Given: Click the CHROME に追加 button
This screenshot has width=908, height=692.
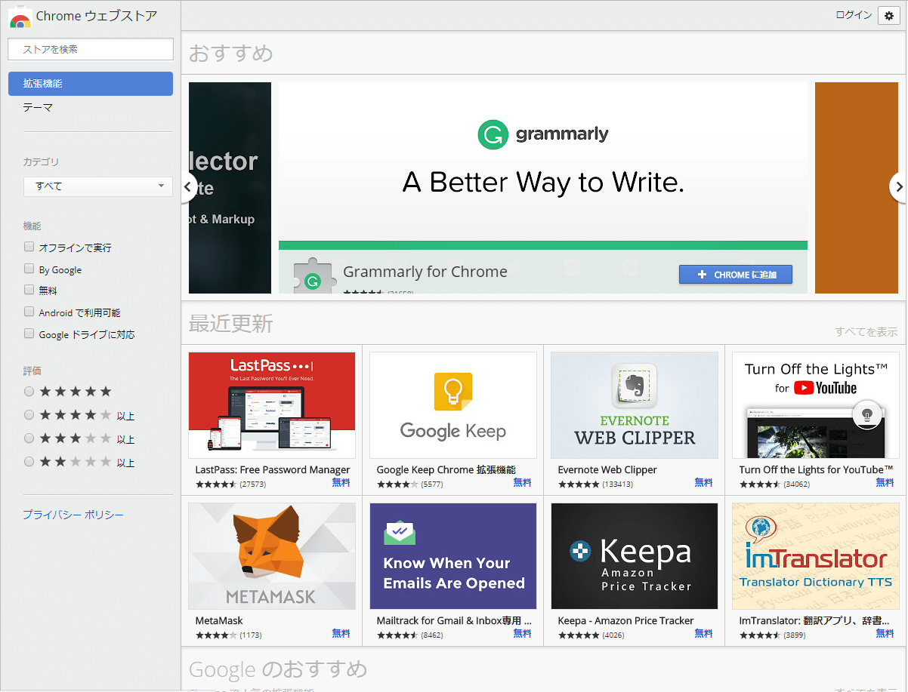Looking at the screenshot, I should (735, 275).
